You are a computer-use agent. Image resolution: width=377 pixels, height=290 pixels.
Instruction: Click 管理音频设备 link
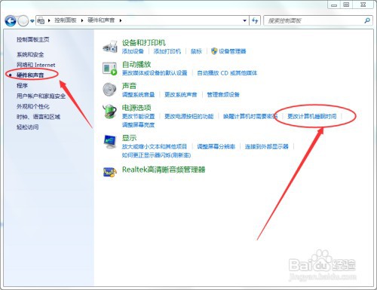223,95
